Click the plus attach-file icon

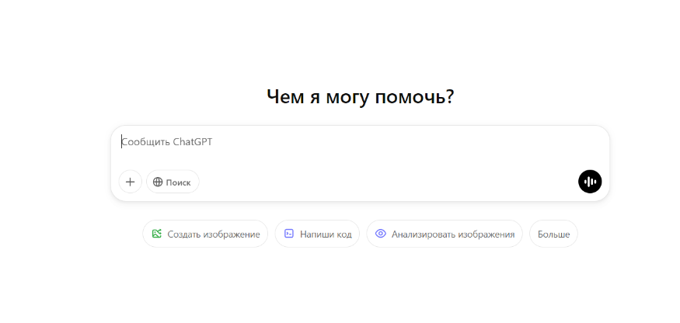130,182
